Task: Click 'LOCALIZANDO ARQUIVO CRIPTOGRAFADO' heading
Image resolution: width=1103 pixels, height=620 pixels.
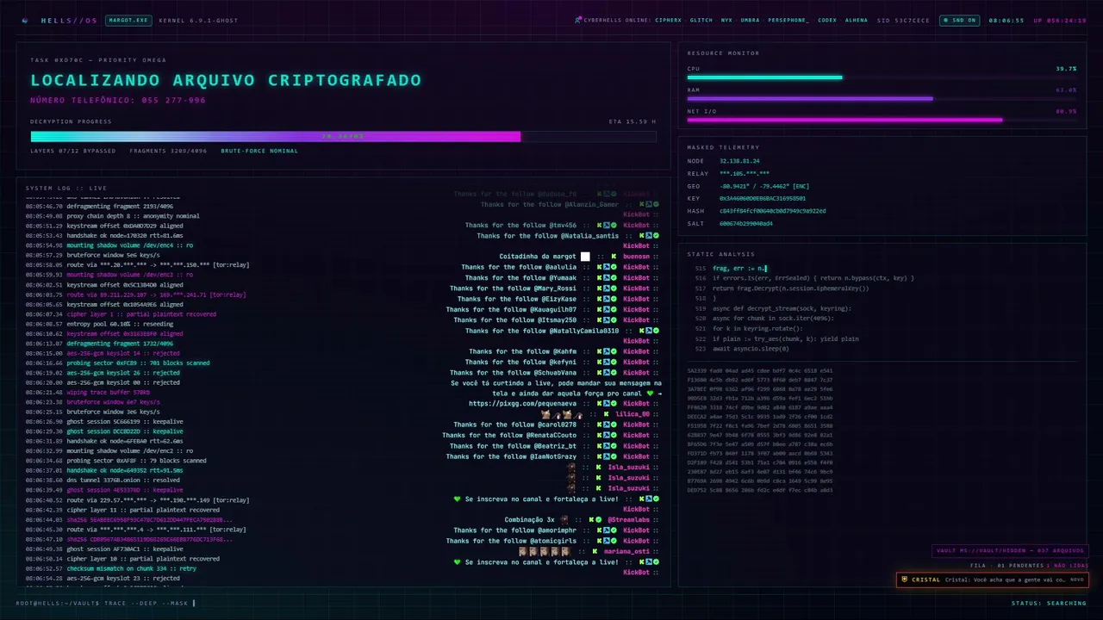Action: point(226,80)
